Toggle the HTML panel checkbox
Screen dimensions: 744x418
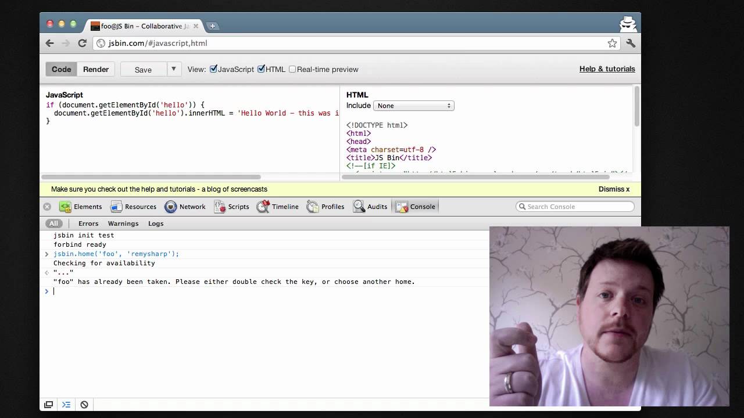(262, 69)
